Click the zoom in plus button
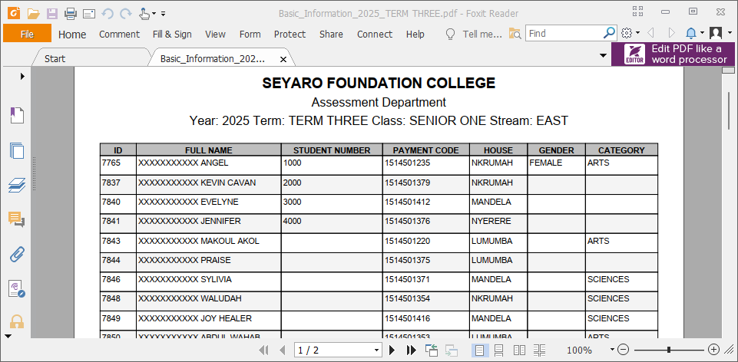Screen dimensions: 738x362 [x=714, y=350]
